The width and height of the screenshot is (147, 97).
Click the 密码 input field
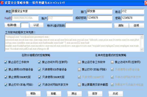pos(133,18)
